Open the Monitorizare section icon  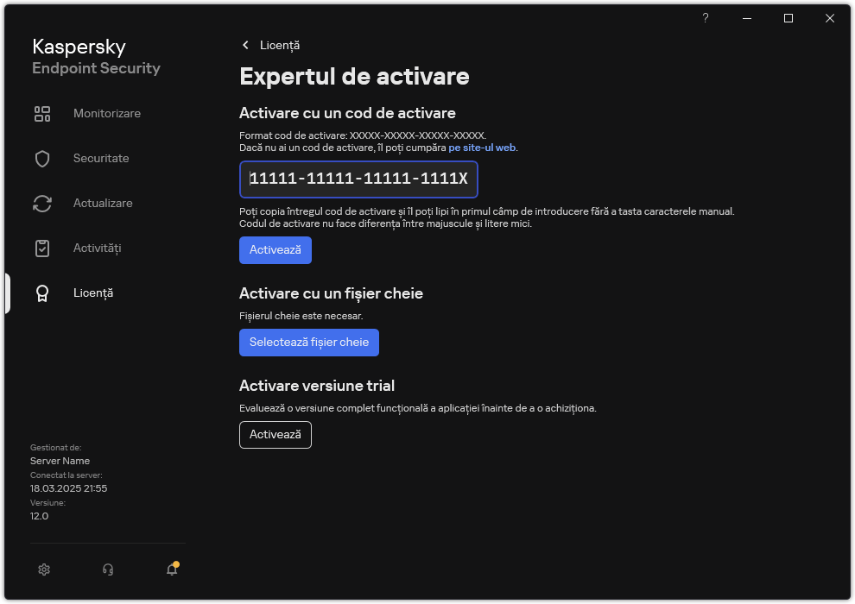pyautogui.click(x=42, y=113)
